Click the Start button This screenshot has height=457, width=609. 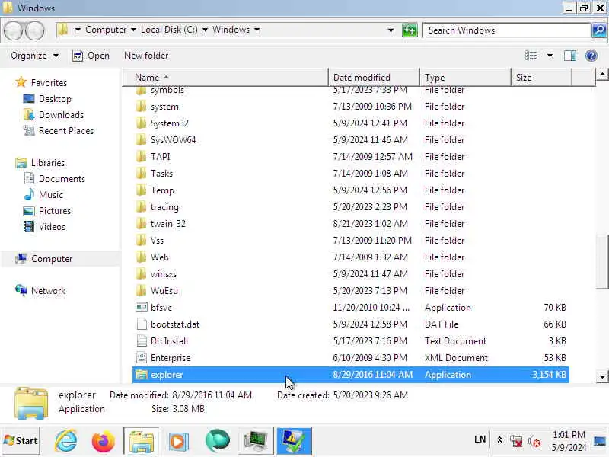click(21, 441)
